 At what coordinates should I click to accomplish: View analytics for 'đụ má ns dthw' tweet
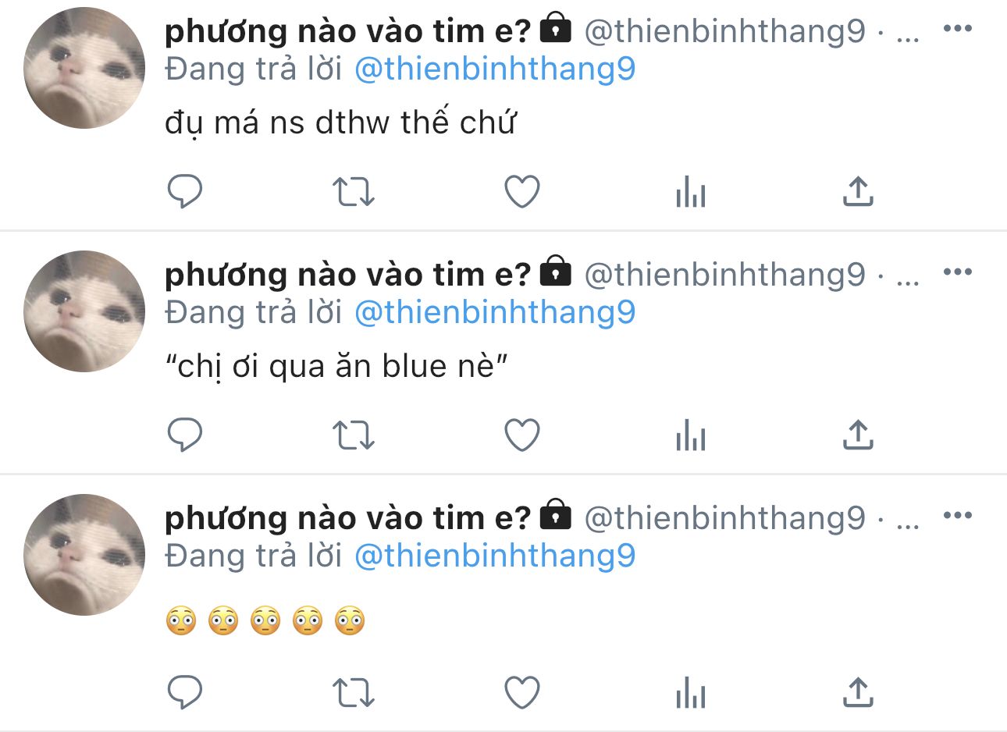click(691, 191)
